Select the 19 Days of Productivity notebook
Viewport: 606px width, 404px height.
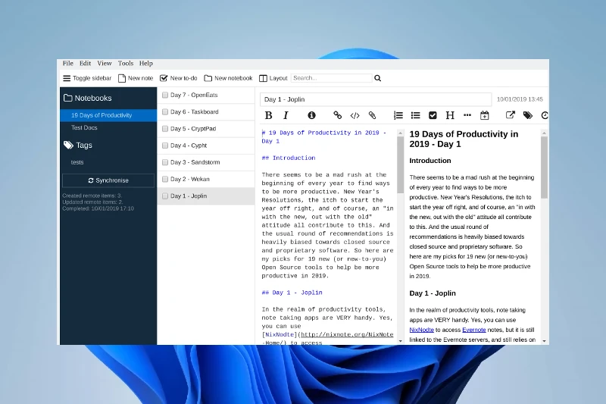tap(108, 115)
